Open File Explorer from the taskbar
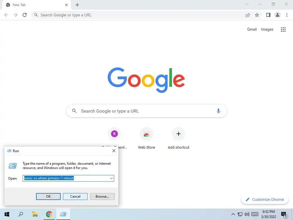This screenshot has height=220, width=293. click(35, 214)
